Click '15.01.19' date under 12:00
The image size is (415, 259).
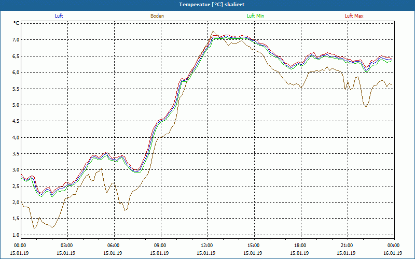click(x=206, y=253)
